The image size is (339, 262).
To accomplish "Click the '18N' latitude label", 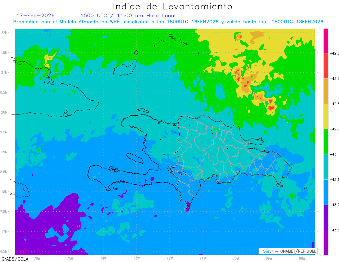I will click(5, 192).
